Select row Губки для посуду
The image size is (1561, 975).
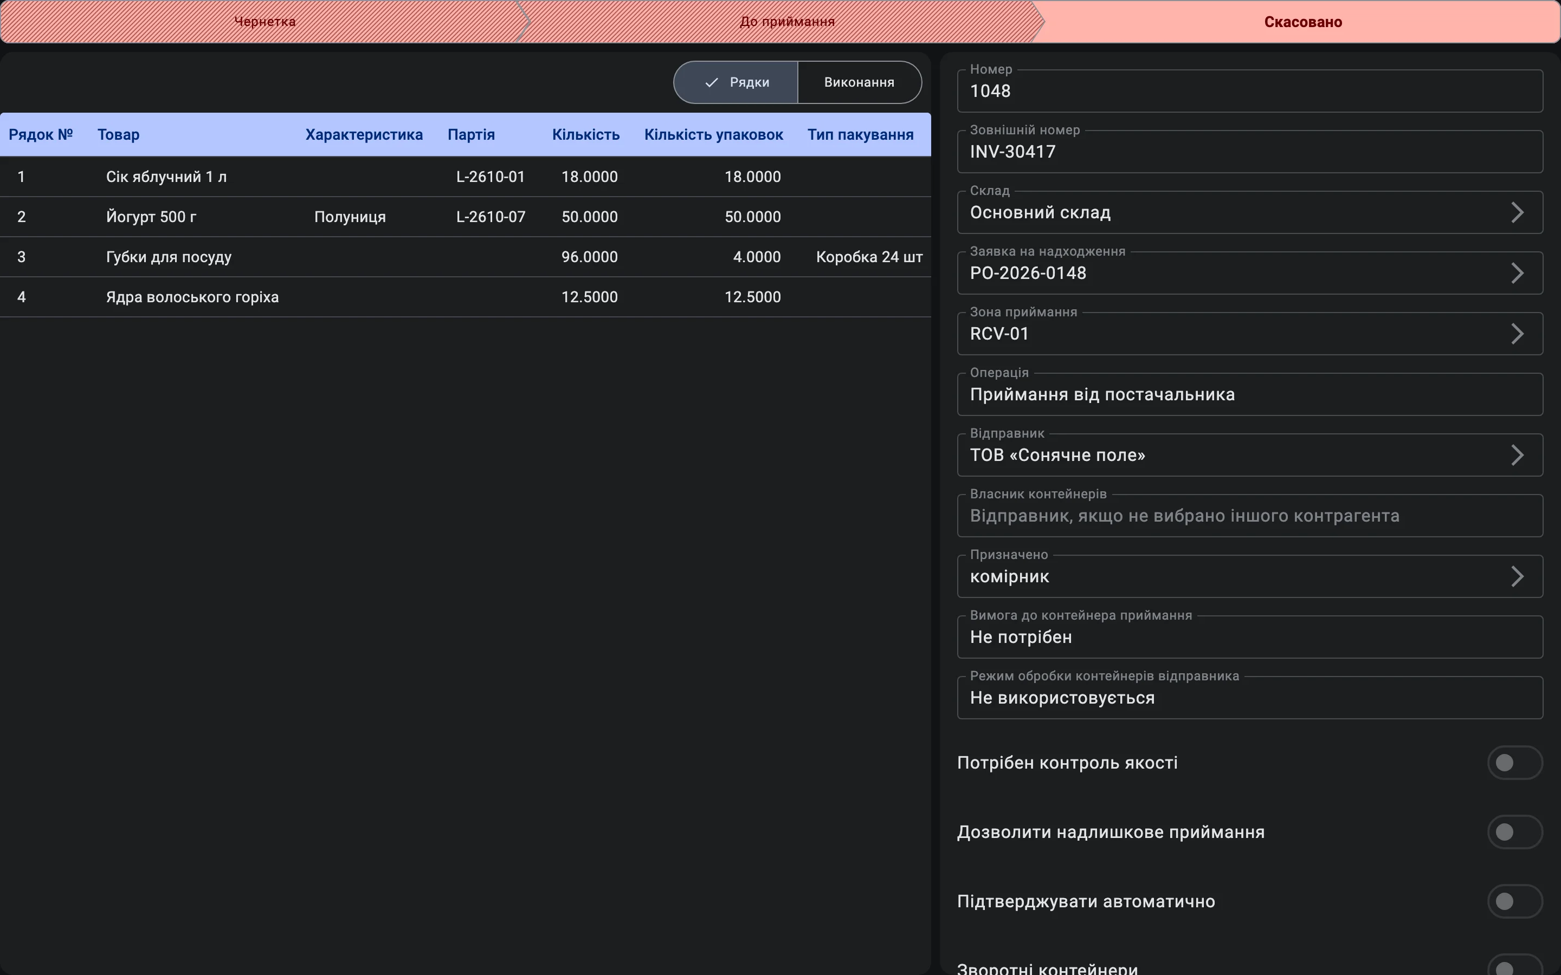(x=465, y=257)
